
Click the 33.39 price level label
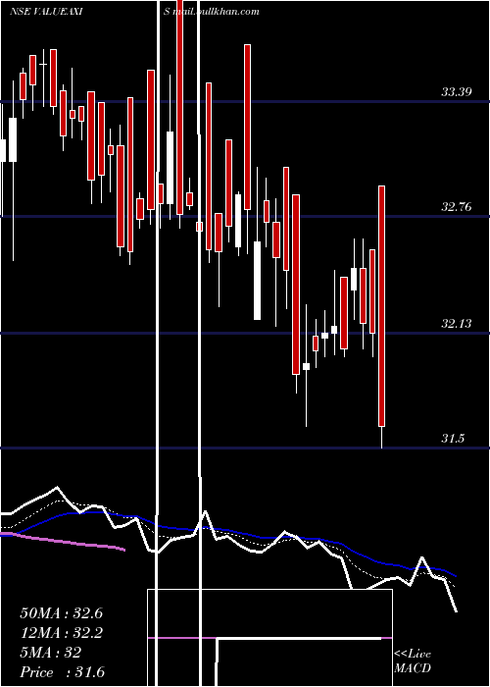point(457,92)
